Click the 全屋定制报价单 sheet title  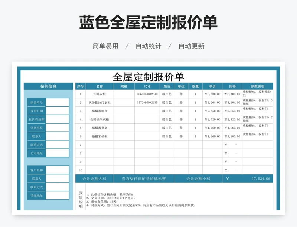click(148, 77)
